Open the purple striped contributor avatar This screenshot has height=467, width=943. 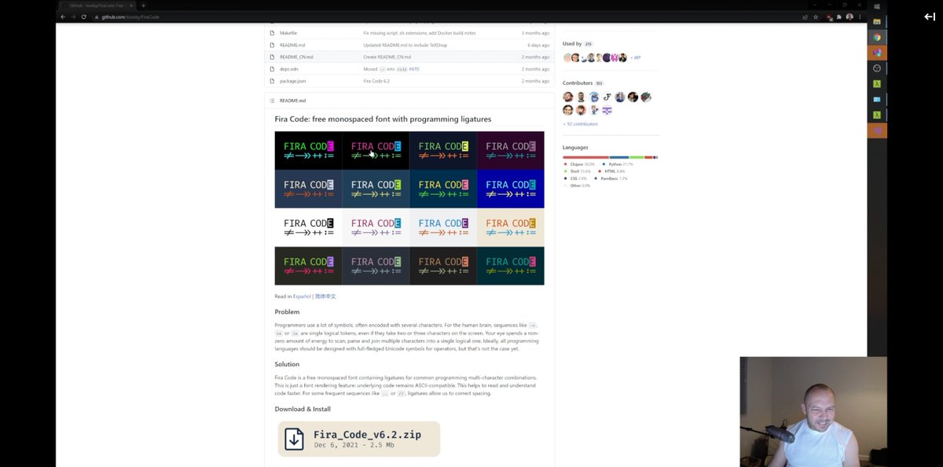point(607,110)
